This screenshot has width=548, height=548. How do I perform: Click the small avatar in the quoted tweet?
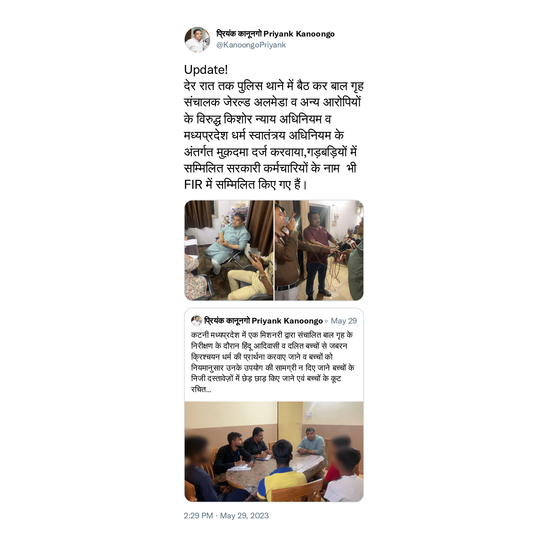pyautogui.click(x=196, y=321)
